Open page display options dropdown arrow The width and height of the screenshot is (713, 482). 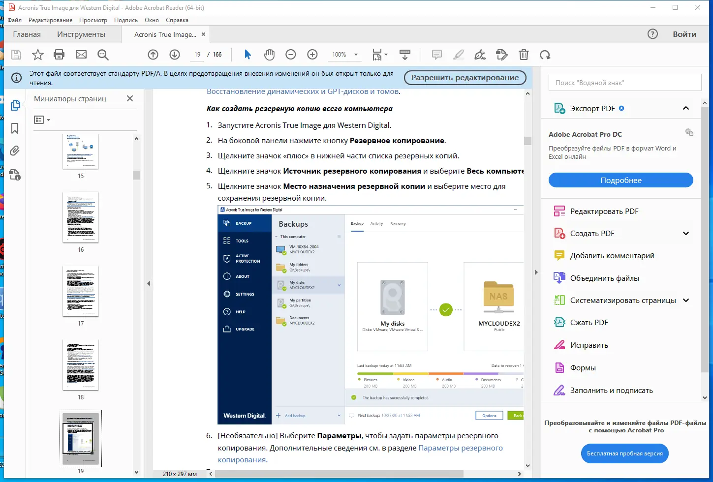(386, 55)
